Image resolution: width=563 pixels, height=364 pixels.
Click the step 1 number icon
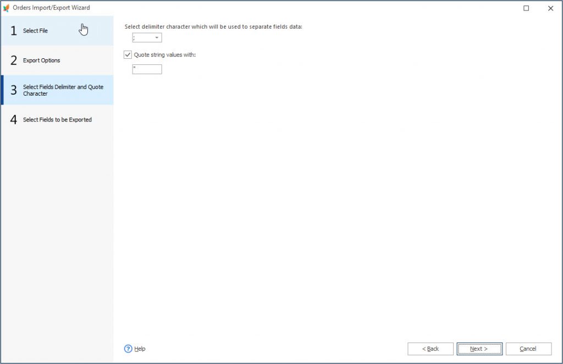[13, 31]
